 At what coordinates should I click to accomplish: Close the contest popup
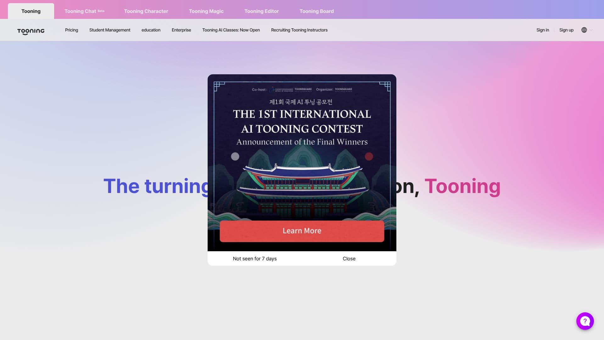[x=349, y=258]
